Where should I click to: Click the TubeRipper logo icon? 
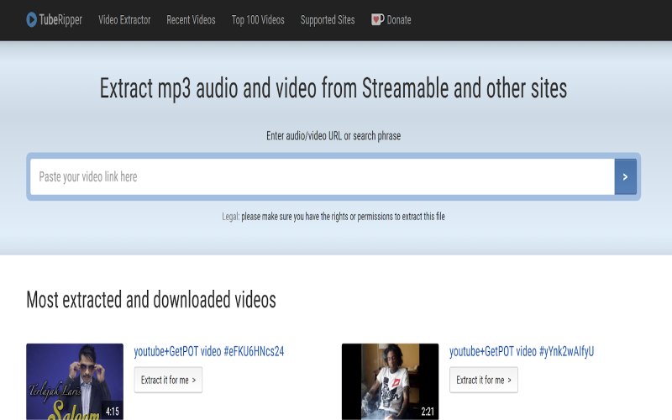pos(31,19)
